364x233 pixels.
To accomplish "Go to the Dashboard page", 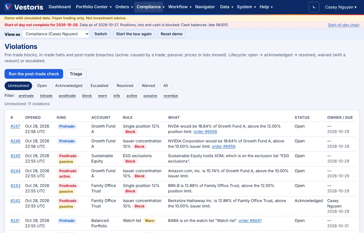I will click(x=60, y=7).
